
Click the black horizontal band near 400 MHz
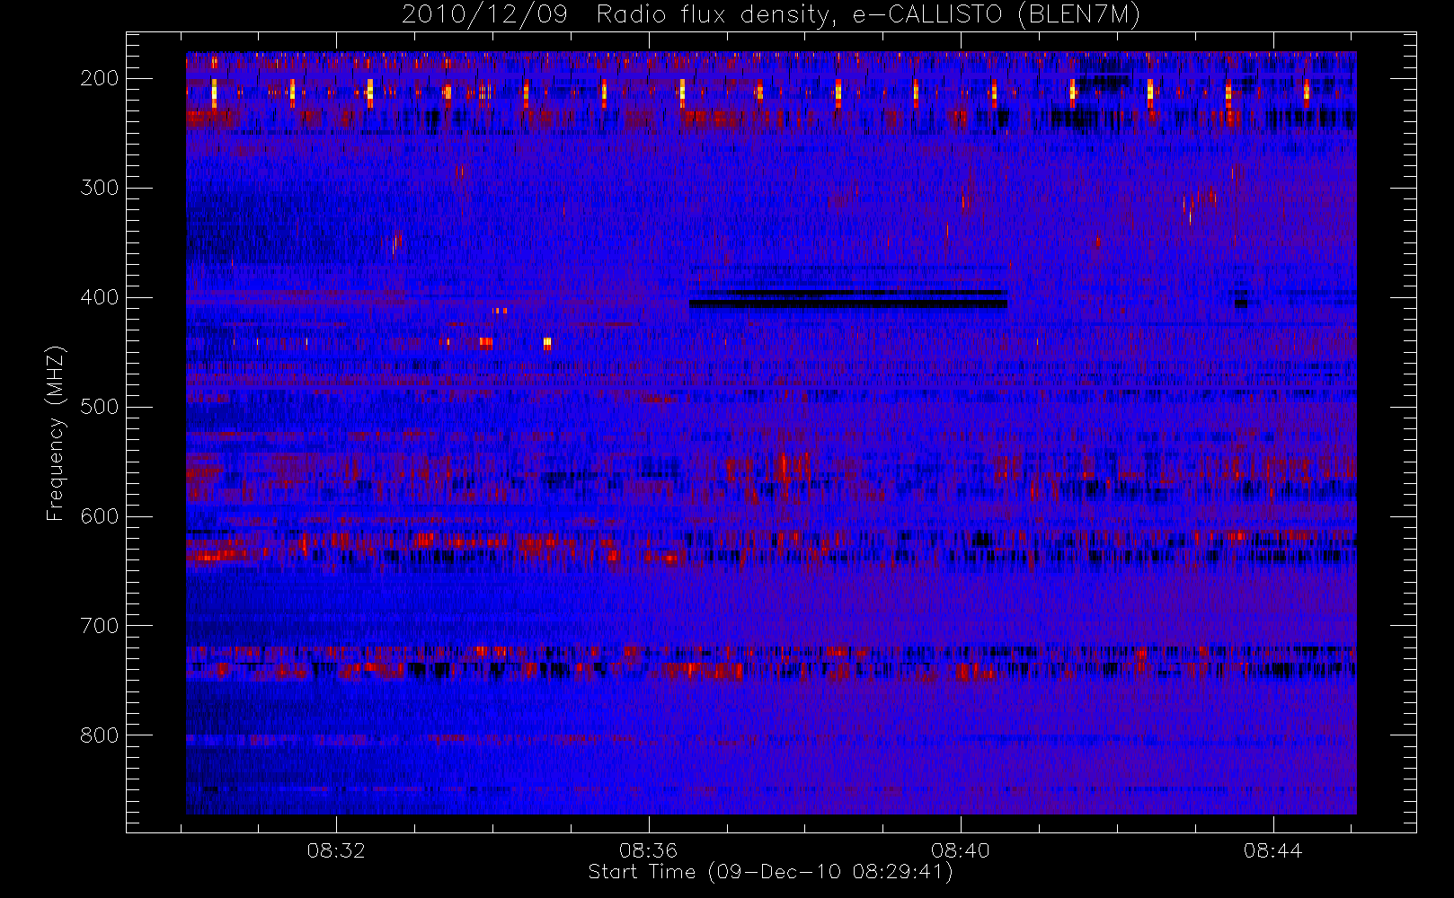pos(848,304)
